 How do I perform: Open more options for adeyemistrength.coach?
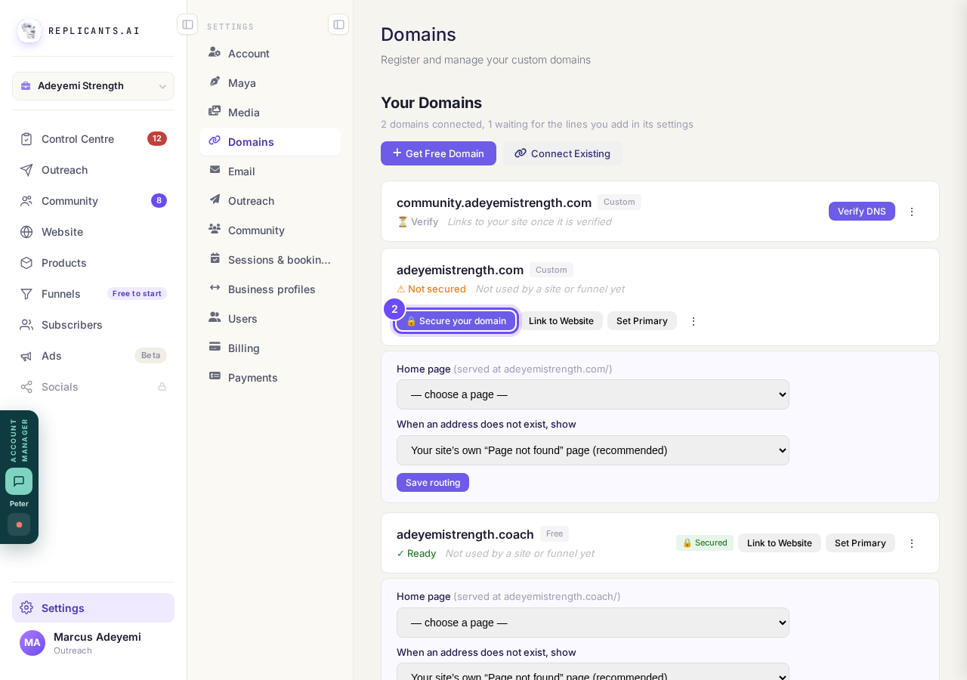pos(912,543)
